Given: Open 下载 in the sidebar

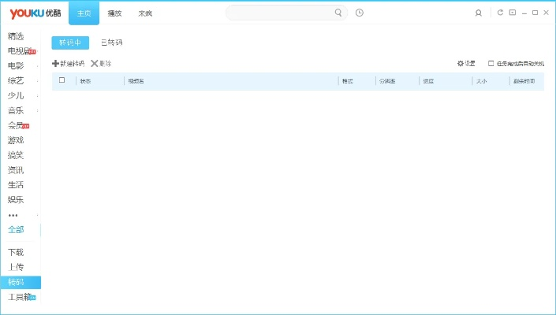Looking at the screenshot, I should pos(16,252).
